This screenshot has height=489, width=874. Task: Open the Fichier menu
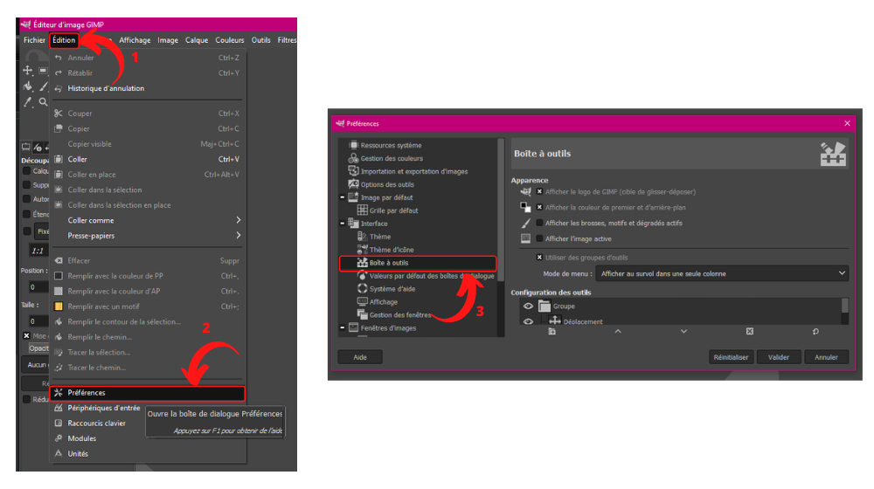click(34, 40)
